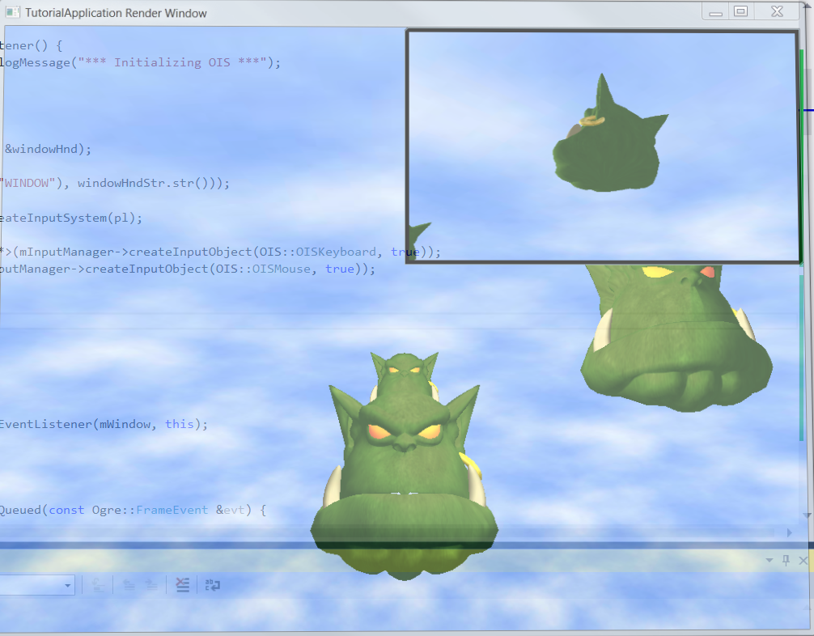The height and width of the screenshot is (636, 814).
Task: Click the "WINDOW" string in the code
Action: coord(28,183)
